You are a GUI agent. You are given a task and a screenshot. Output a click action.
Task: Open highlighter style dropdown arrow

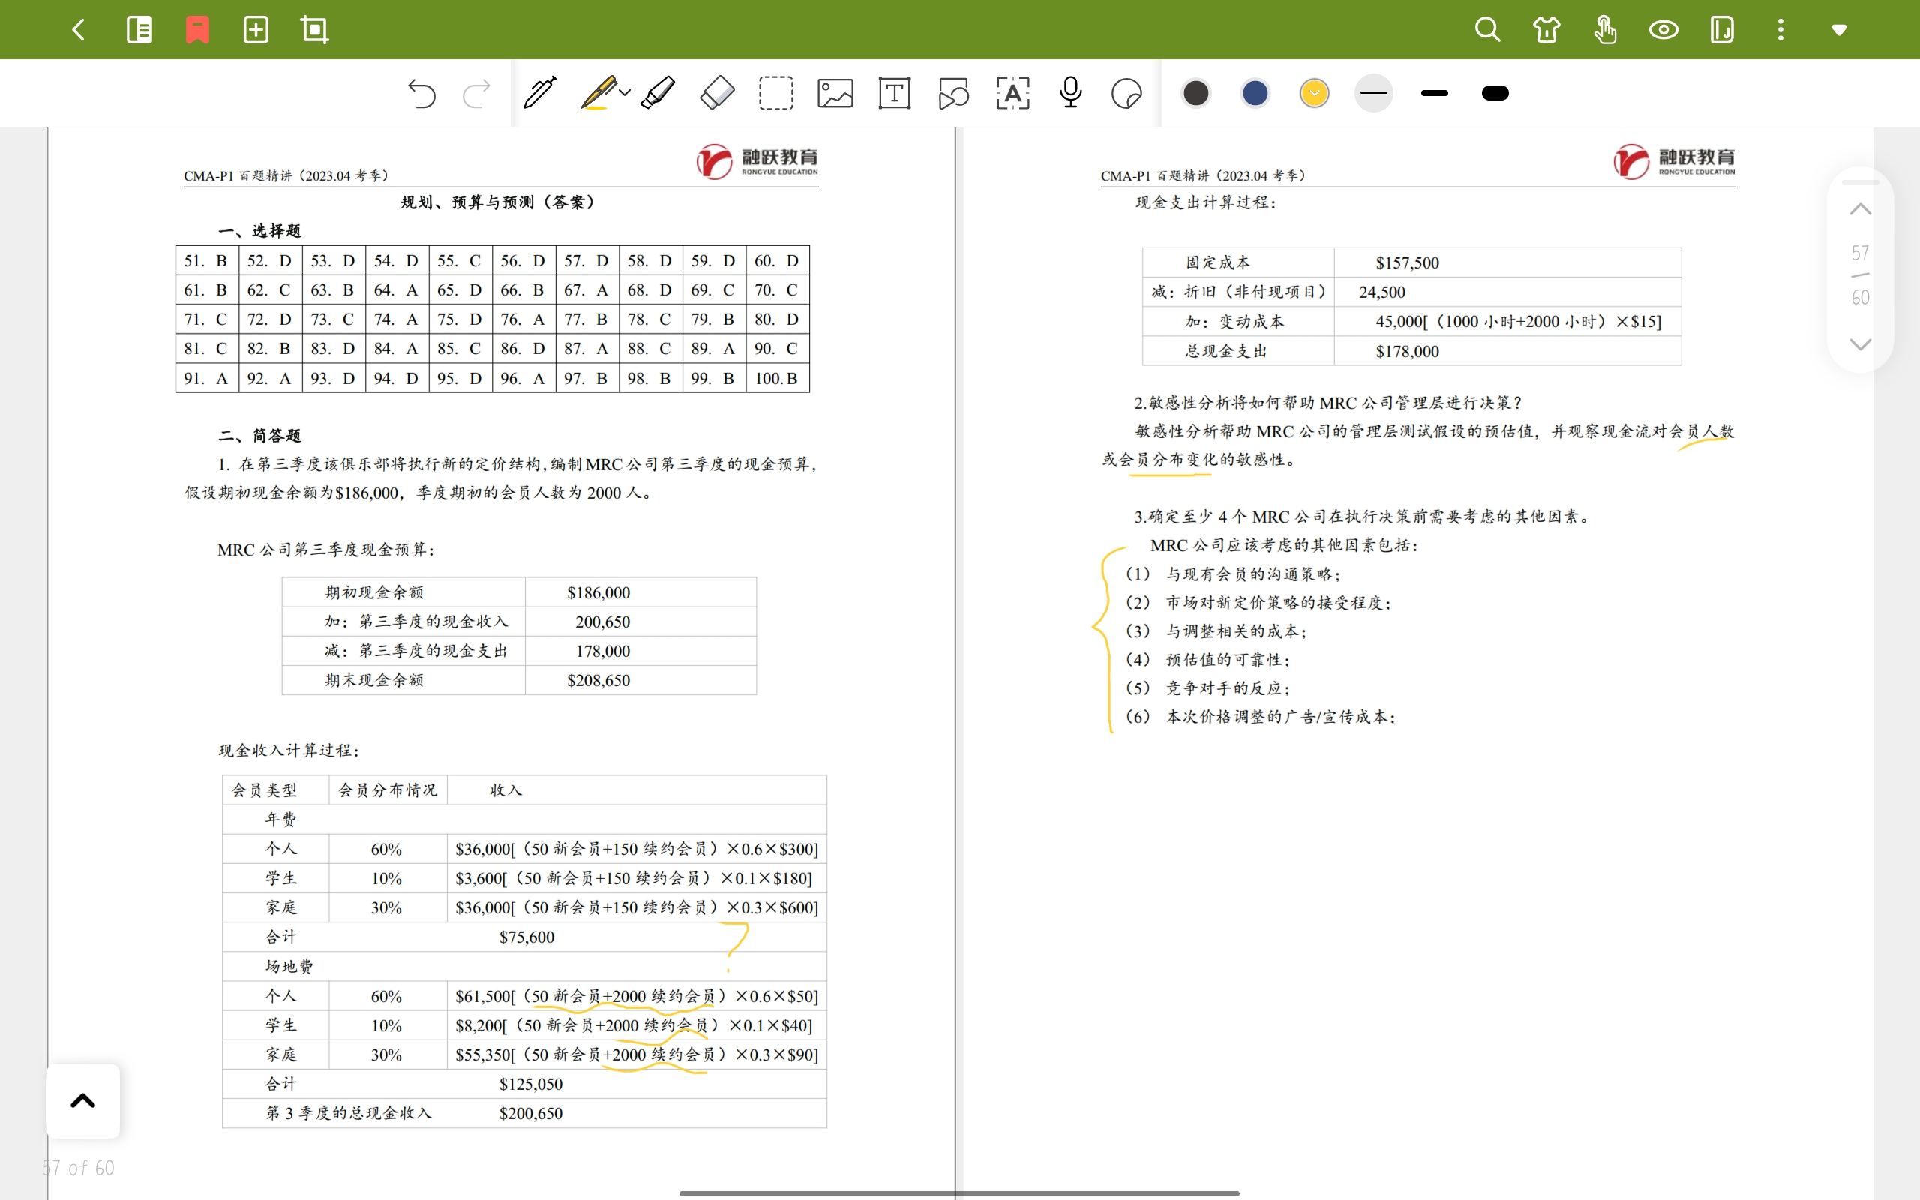click(x=625, y=93)
